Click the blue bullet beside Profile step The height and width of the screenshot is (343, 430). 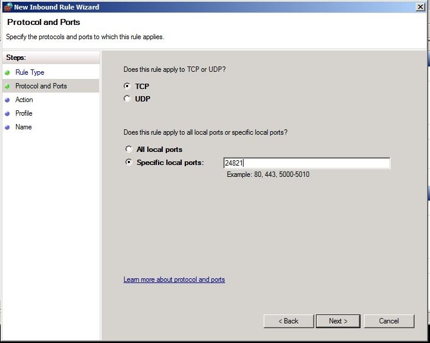[7, 113]
